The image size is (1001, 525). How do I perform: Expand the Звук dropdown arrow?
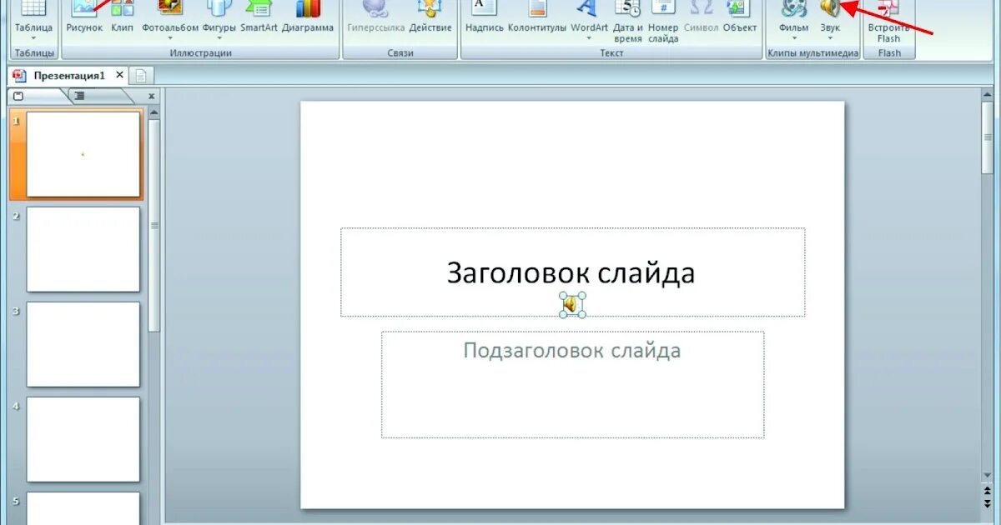(830, 38)
